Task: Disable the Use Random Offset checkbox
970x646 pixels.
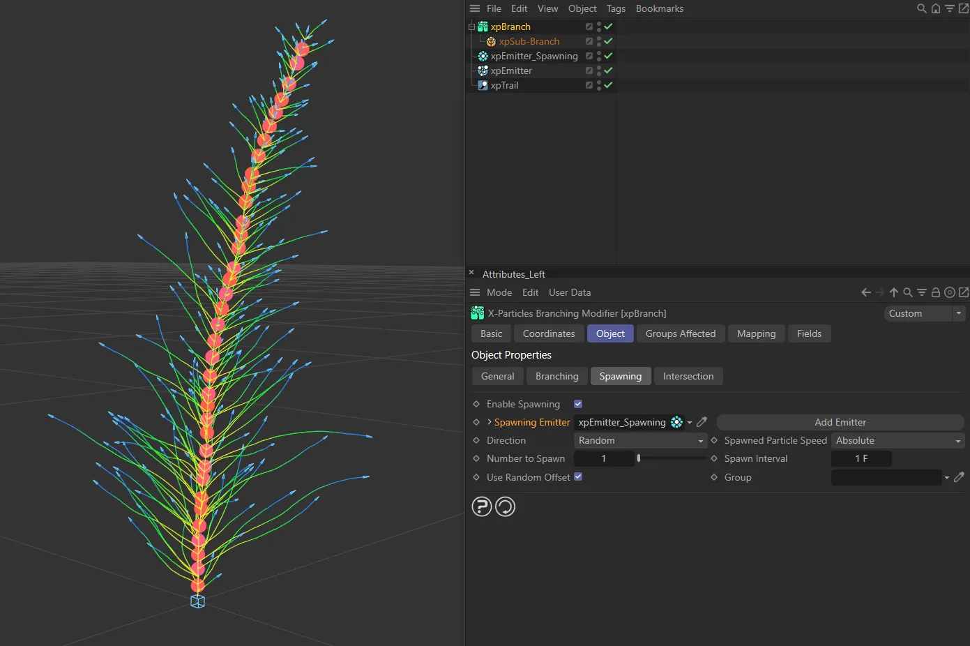Action: tap(577, 477)
